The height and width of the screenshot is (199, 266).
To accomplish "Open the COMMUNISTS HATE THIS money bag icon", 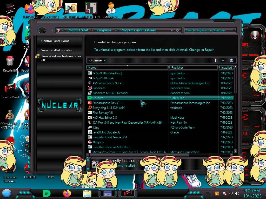I will click(x=10, y=119).
